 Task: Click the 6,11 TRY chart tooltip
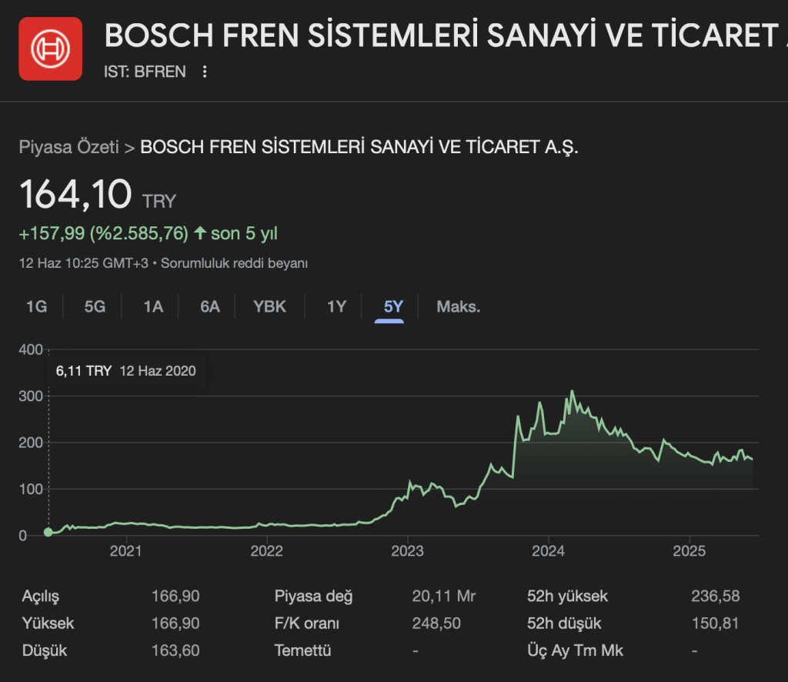point(126,371)
